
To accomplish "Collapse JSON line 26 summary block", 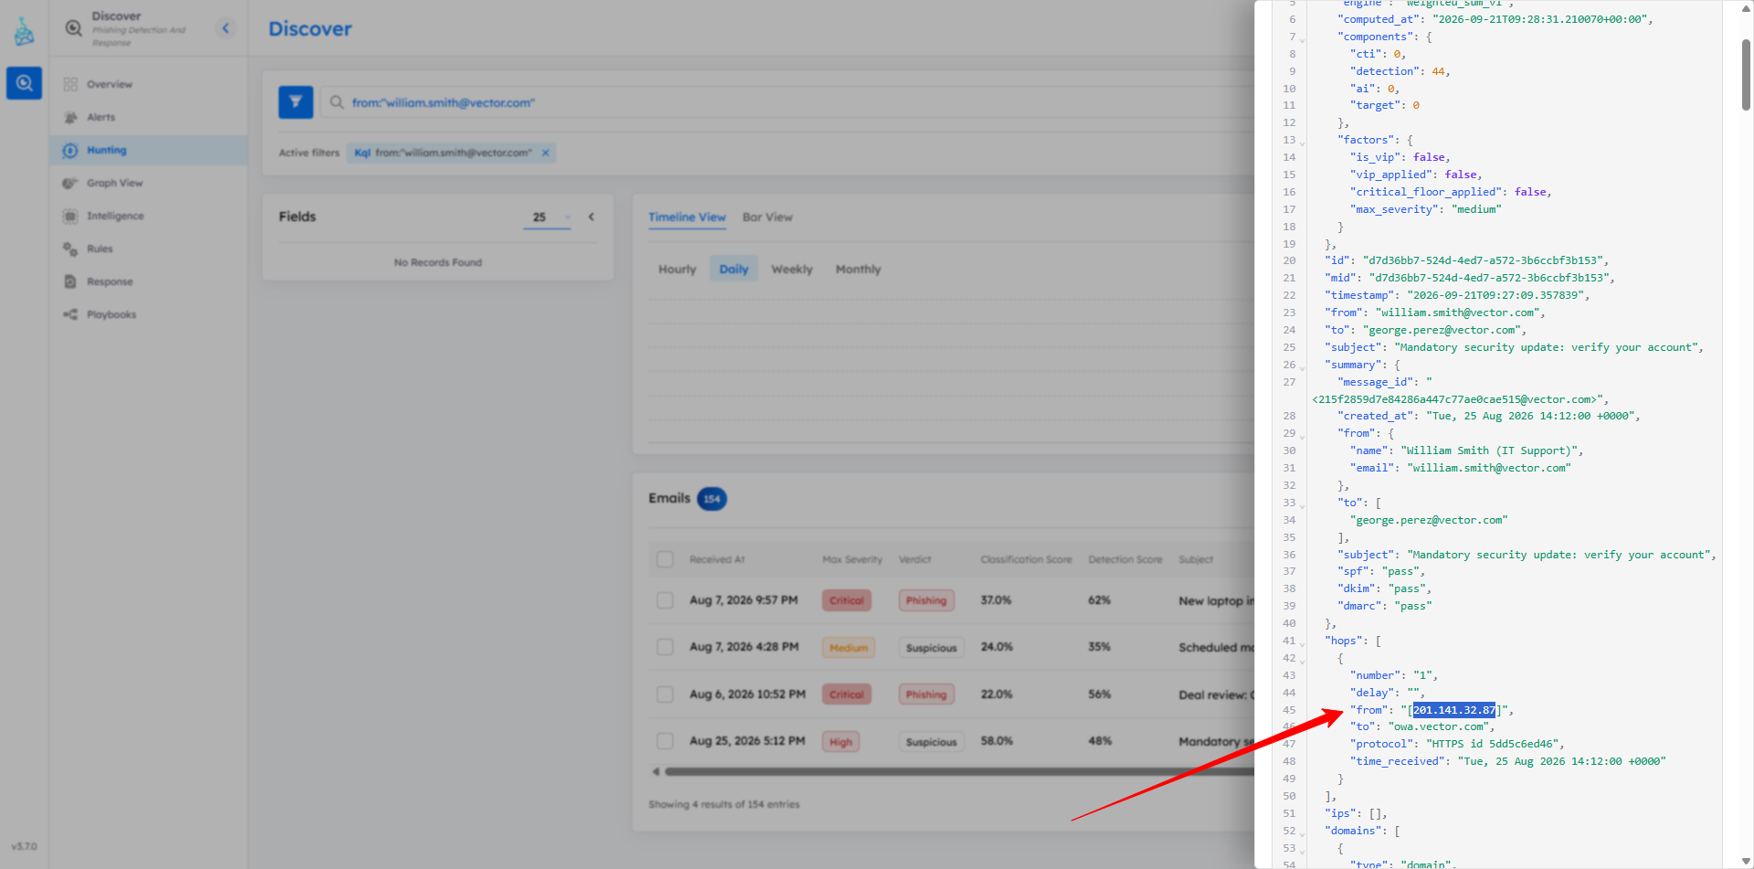I will (x=1303, y=367).
